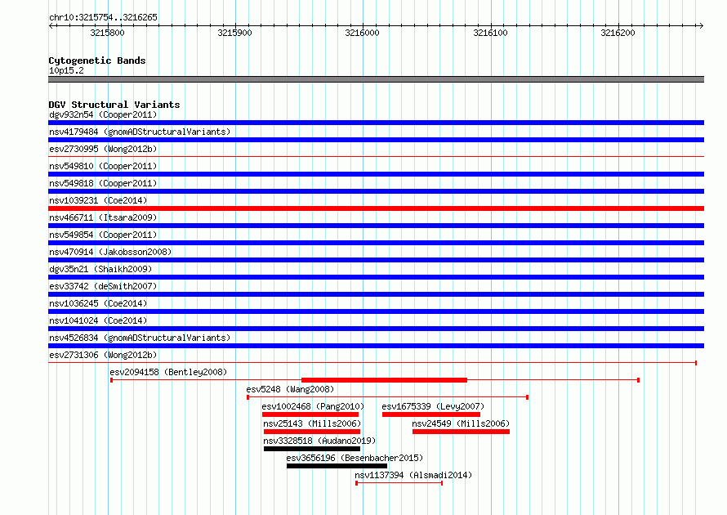Click the DGV Structural Variants track title
This screenshot has height=515, width=727.
[114, 105]
